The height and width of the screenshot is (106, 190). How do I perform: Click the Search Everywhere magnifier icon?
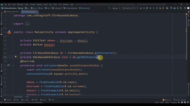tap(185, 8)
